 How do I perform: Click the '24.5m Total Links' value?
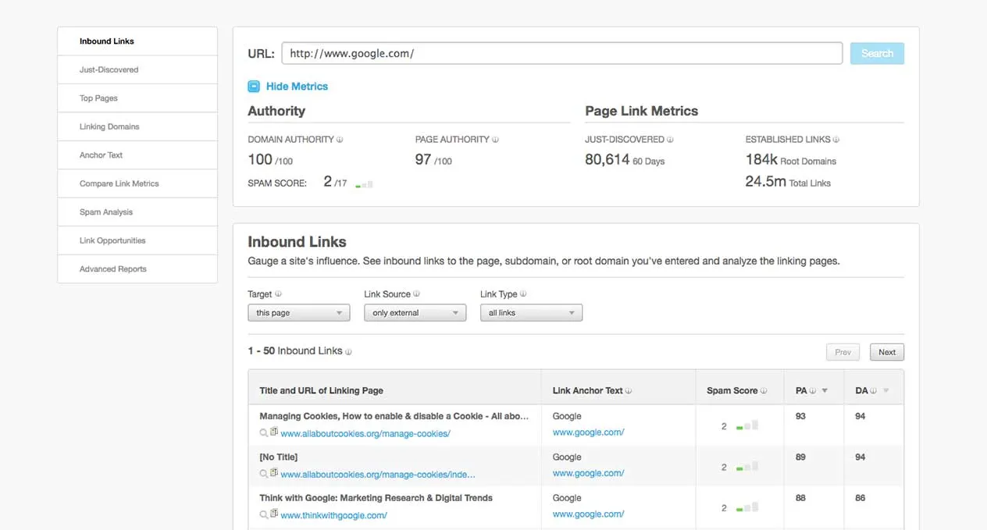pyautogui.click(x=788, y=182)
